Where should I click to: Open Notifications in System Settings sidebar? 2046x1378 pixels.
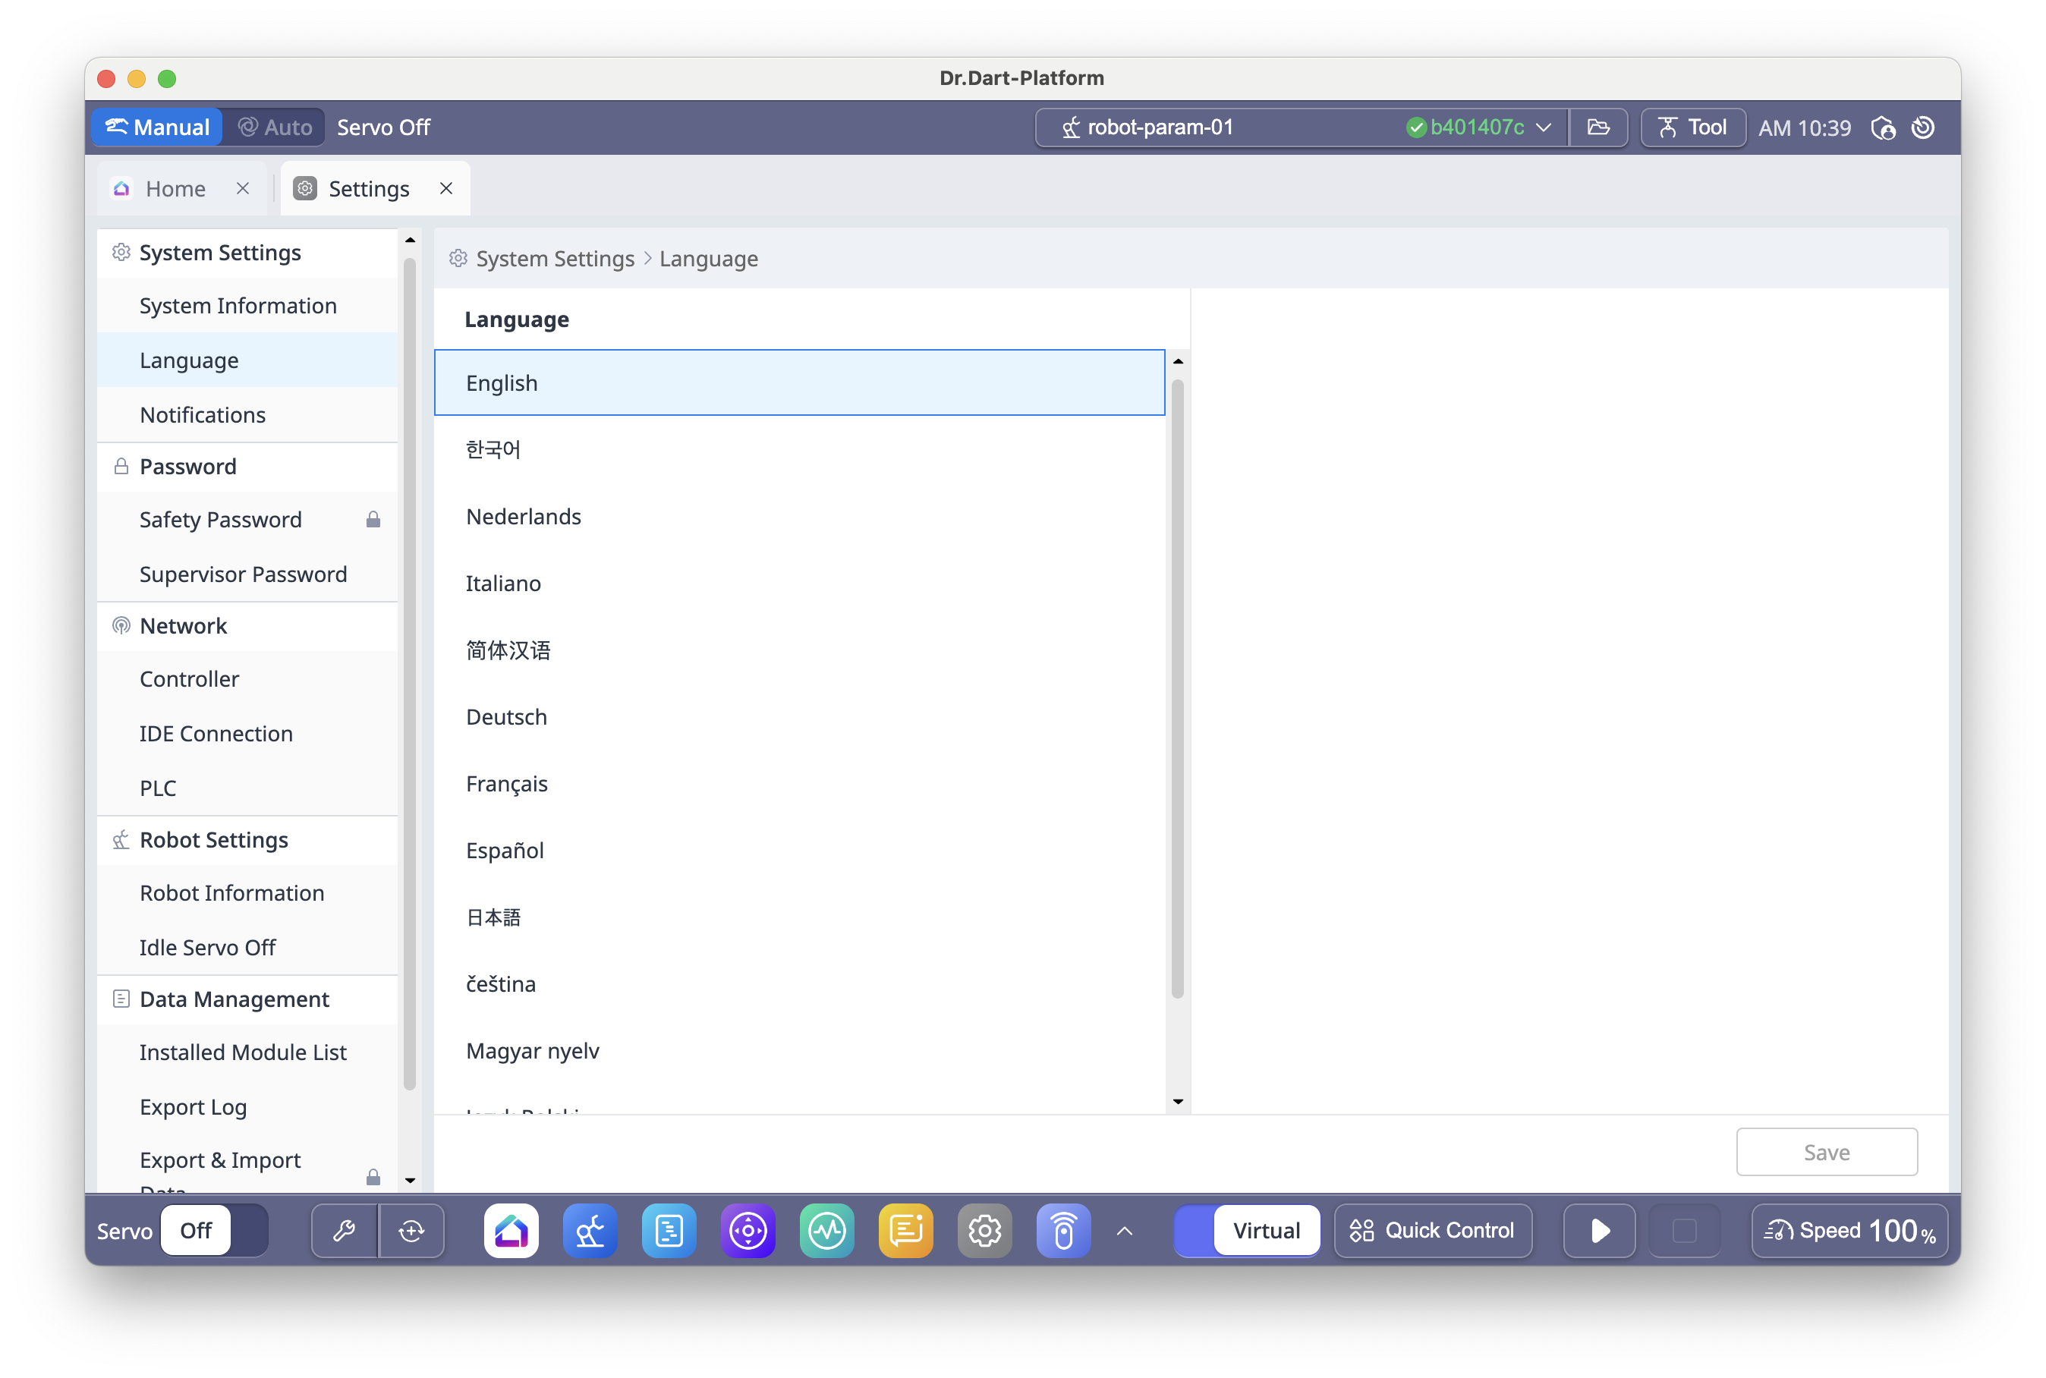(x=202, y=415)
